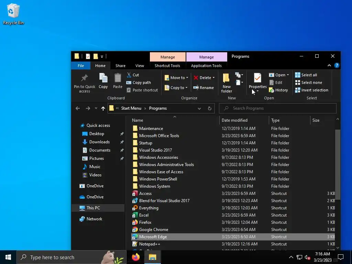Show file History
The height and width of the screenshot is (264, 352).
point(278,90)
